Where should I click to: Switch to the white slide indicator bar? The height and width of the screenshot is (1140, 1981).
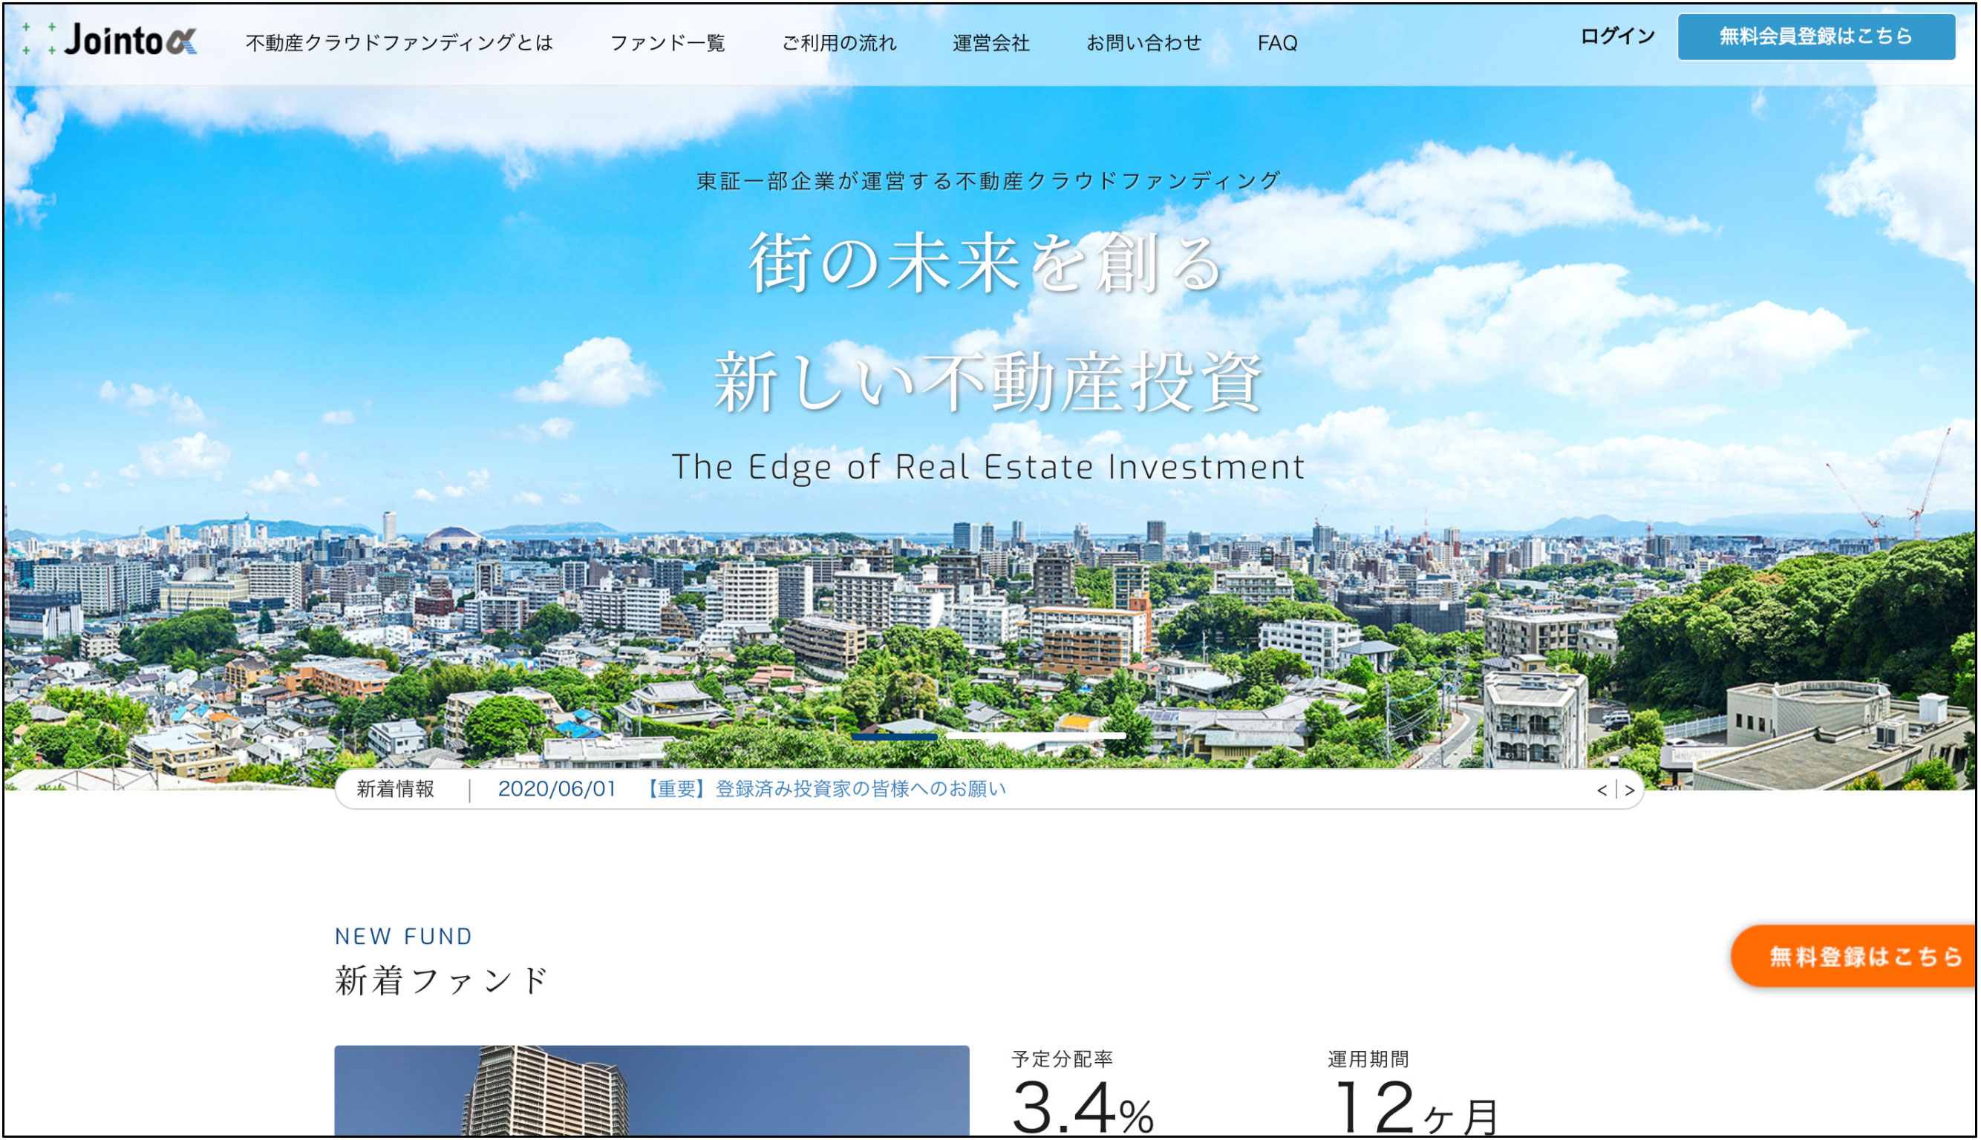tap(1036, 736)
